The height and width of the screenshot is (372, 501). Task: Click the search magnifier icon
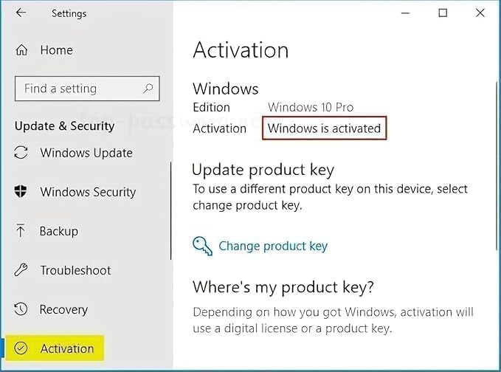149,89
